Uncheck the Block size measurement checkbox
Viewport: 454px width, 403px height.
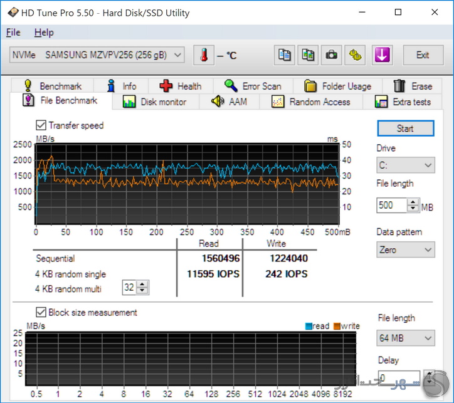(41, 312)
